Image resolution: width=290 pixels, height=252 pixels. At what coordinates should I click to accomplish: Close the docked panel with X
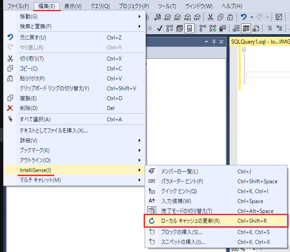pyautogui.click(x=221, y=42)
